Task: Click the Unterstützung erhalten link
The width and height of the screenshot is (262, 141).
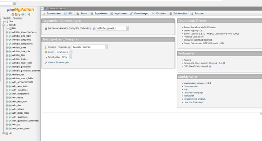Action: click(x=195, y=99)
